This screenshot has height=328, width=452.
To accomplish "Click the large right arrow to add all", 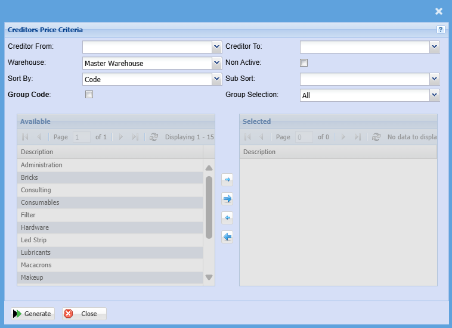I will (x=227, y=199).
